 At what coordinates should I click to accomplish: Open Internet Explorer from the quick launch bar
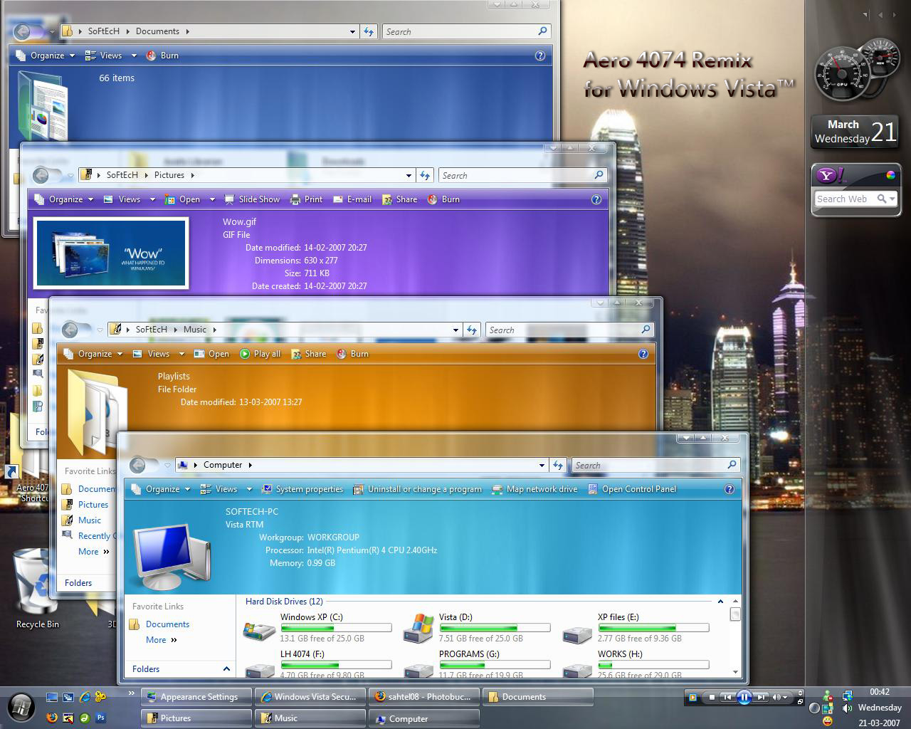click(85, 696)
